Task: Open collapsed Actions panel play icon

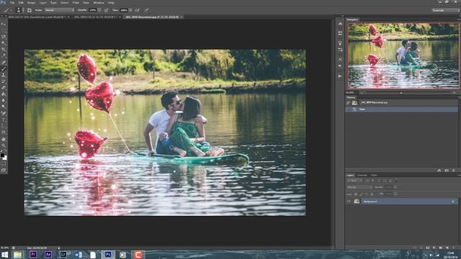Action: [x=340, y=76]
